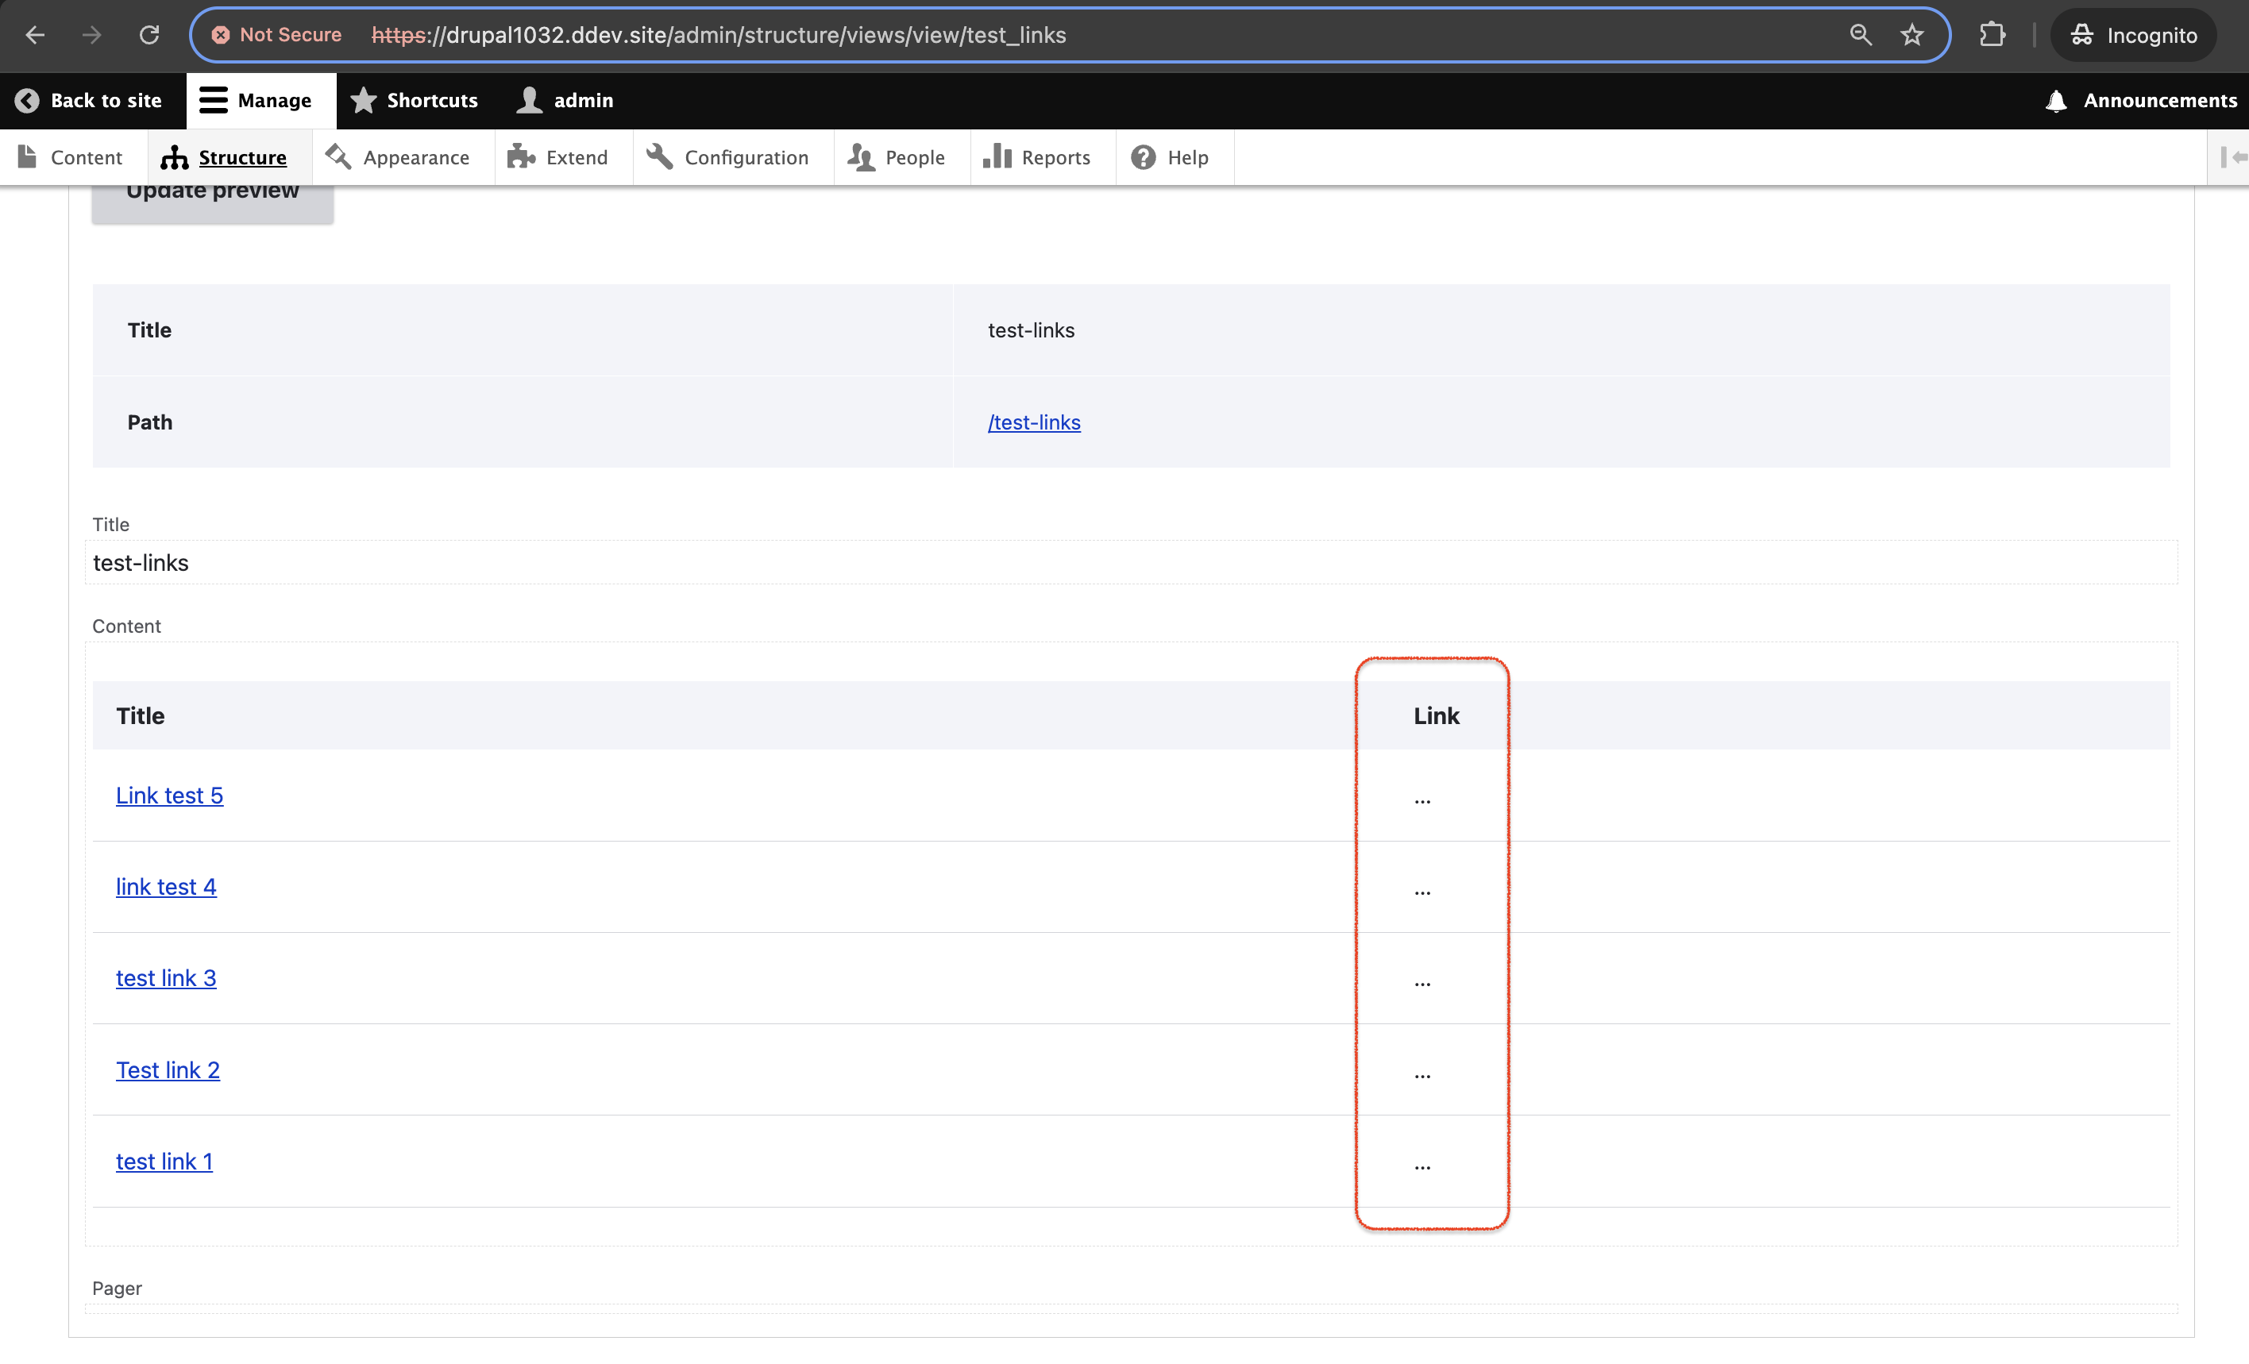Screen dimensions: 2249x1364
Task: Click the Not Secure warning icon
Action: click(221, 35)
